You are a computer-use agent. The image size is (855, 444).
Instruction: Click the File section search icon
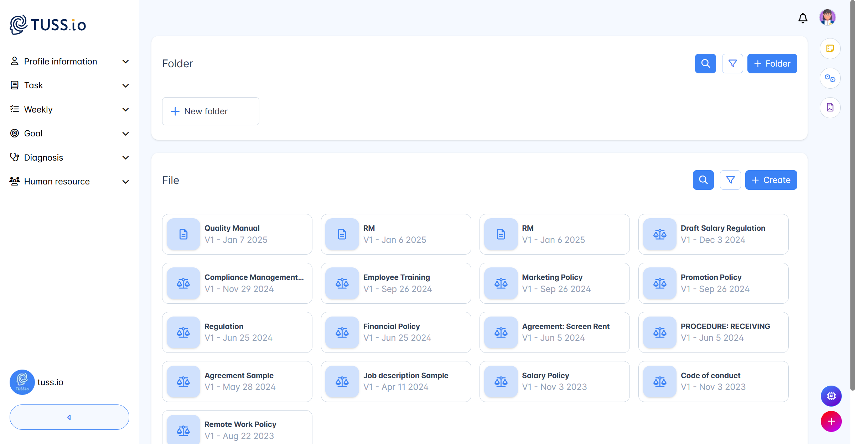point(703,180)
